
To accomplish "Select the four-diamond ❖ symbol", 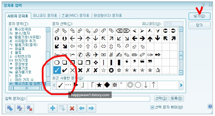I will [x=96, y=63].
